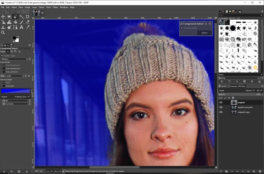Choose Draw background radio option
The image size is (264, 174).
coord(4,69)
